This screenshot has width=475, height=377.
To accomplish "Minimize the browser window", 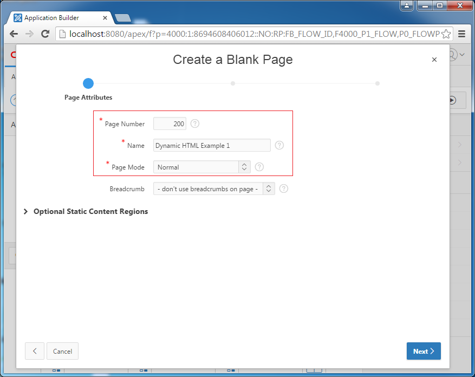I will click(x=425, y=5).
